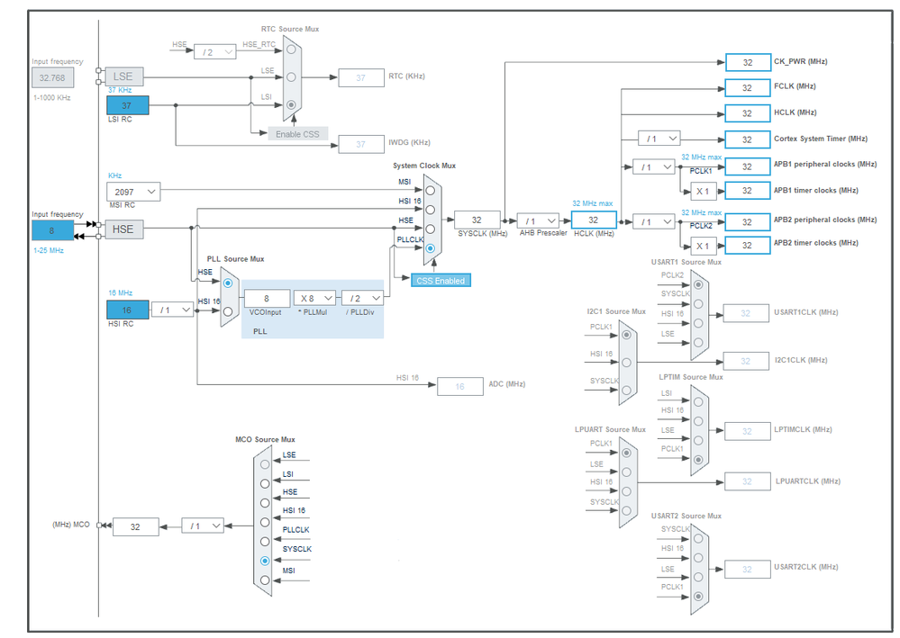900x638 pixels.
Task: Open the HSI RC /1 divider dropdown
Action: coord(172,310)
